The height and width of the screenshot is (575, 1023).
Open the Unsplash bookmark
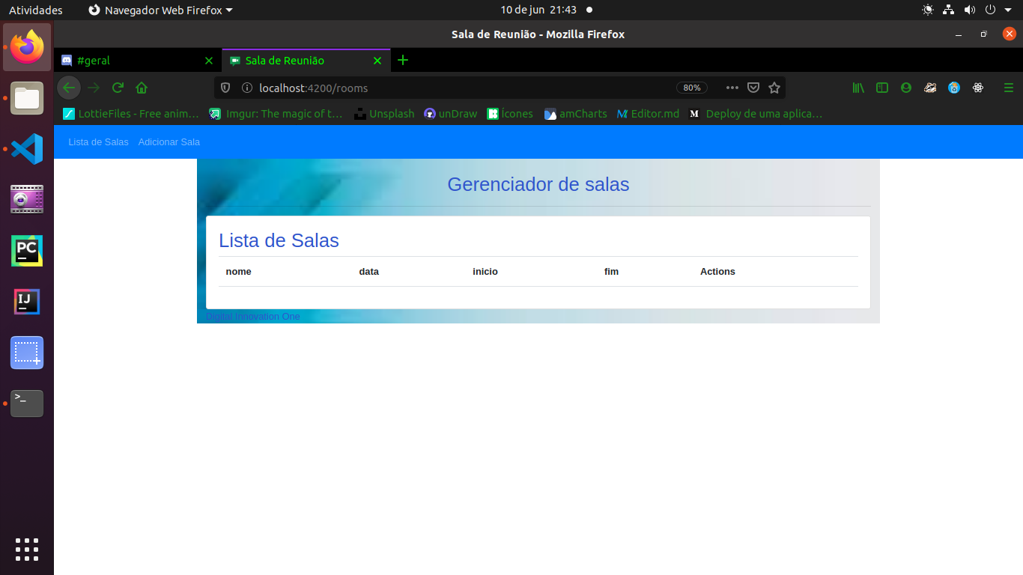click(x=384, y=114)
